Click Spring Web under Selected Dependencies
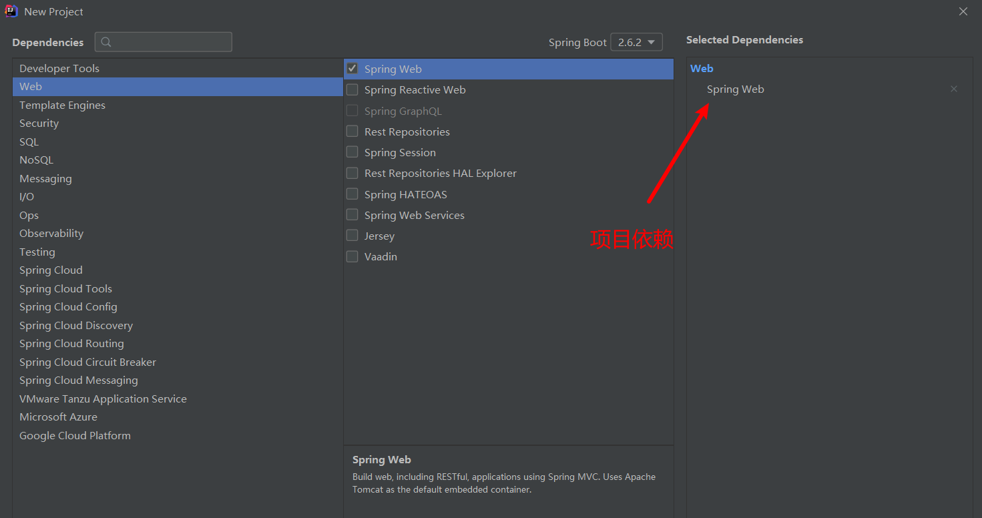 coord(736,89)
